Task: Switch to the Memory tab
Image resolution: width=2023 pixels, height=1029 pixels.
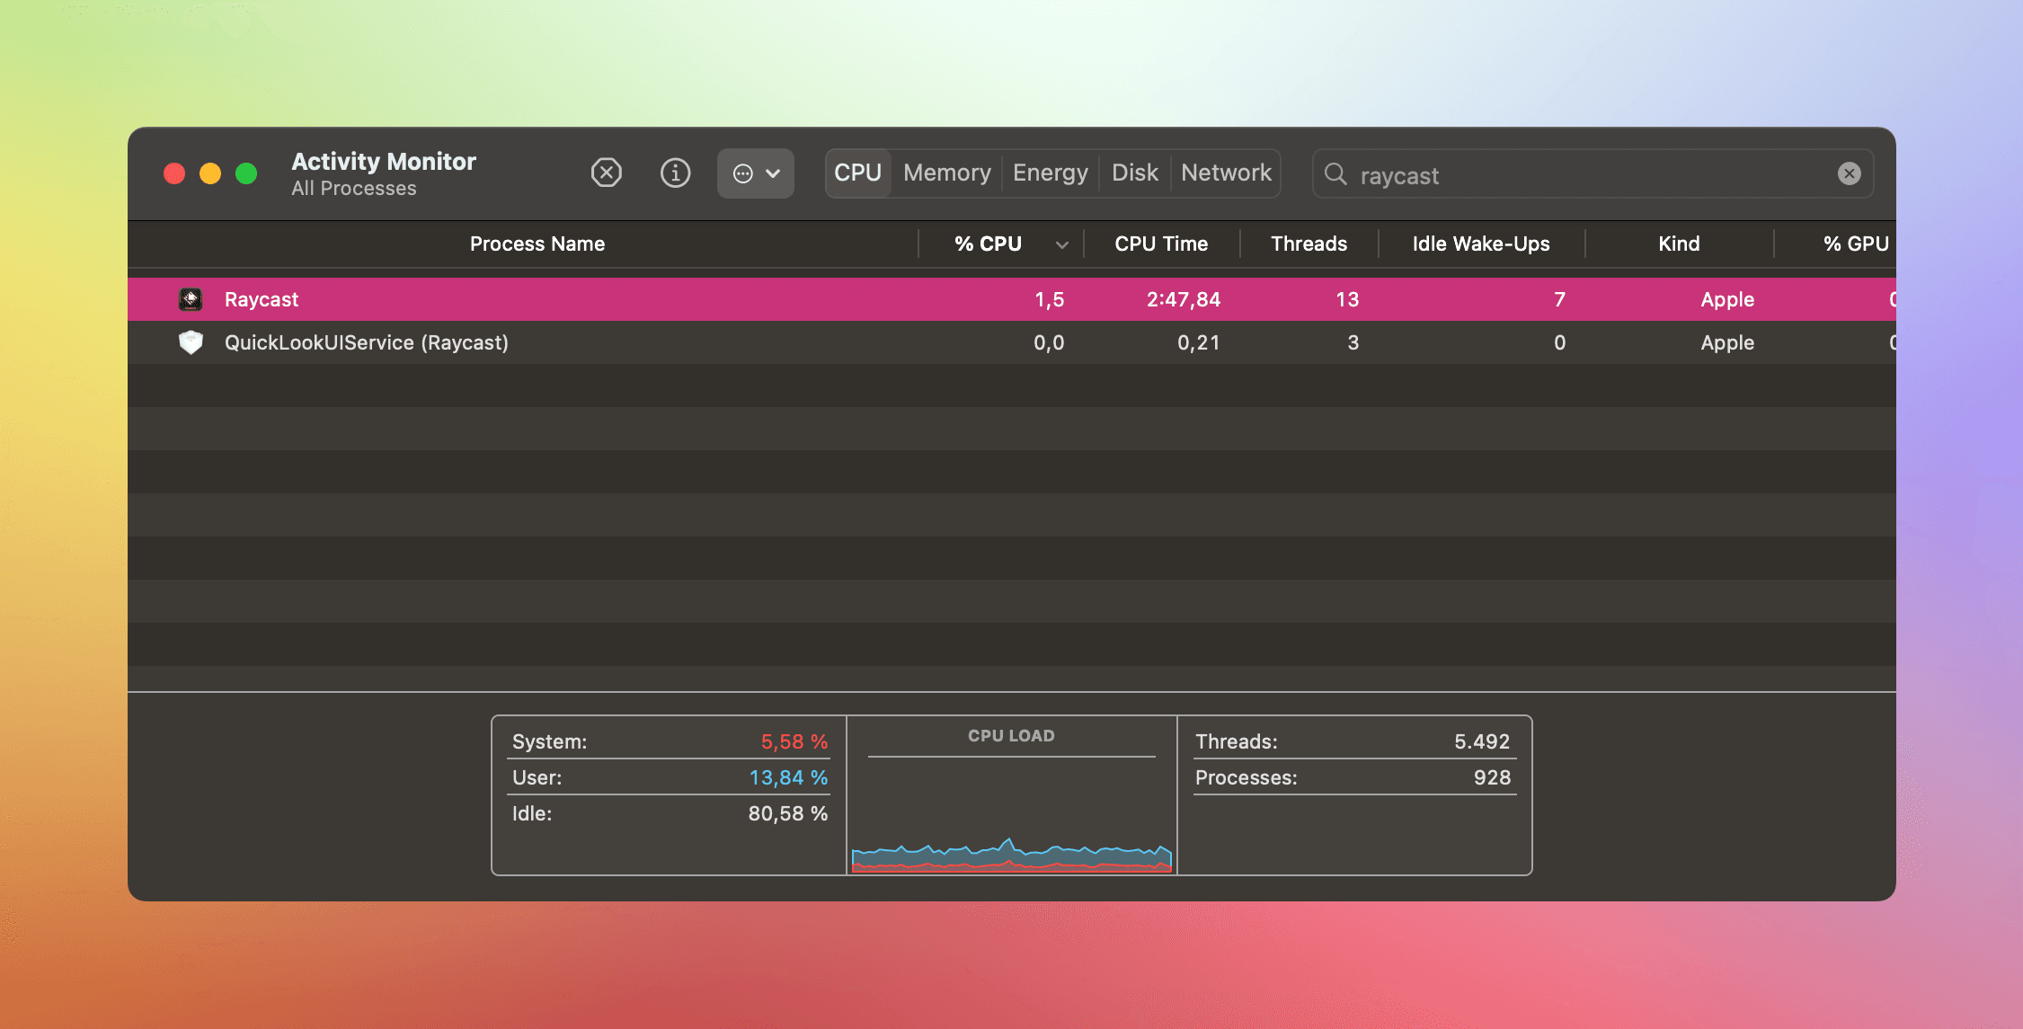Action: pyautogui.click(x=945, y=173)
